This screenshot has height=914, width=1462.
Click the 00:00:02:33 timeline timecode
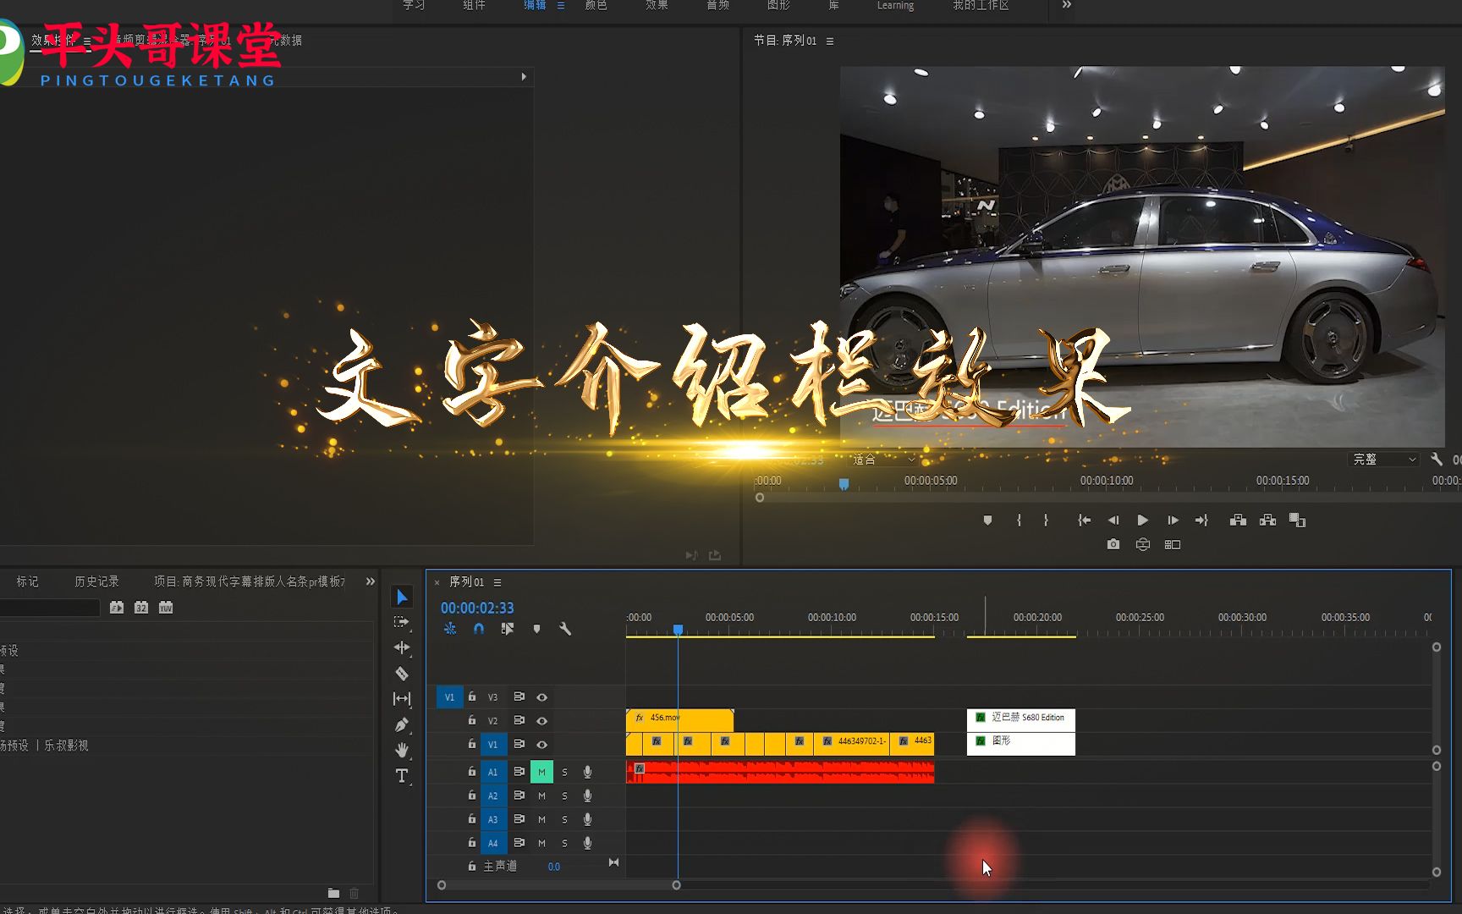[477, 608]
